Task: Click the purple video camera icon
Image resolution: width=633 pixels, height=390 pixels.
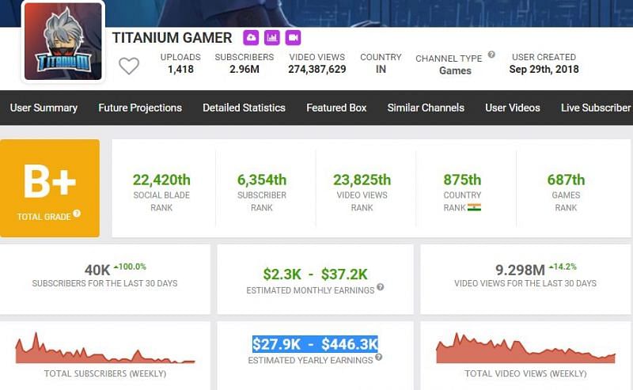Action: [293, 37]
